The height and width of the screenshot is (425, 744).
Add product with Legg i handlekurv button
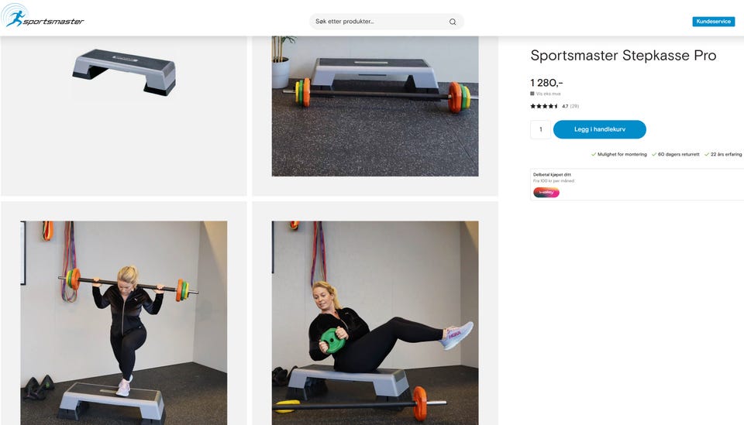600,129
